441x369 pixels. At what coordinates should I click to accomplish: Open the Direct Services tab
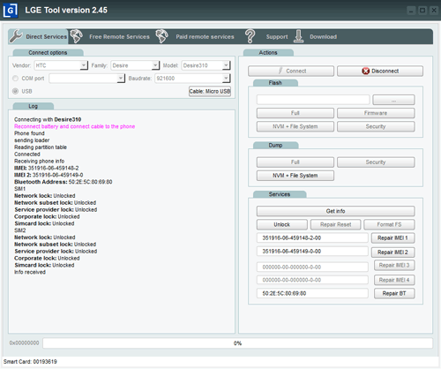coord(39,37)
